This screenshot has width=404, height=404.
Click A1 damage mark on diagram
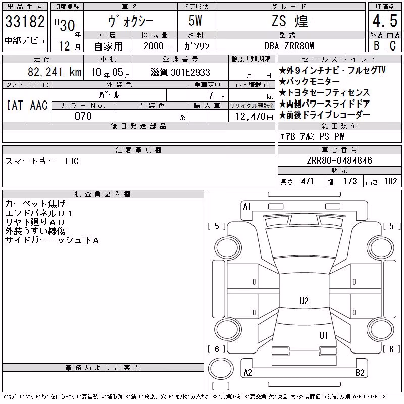pos(247,207)
